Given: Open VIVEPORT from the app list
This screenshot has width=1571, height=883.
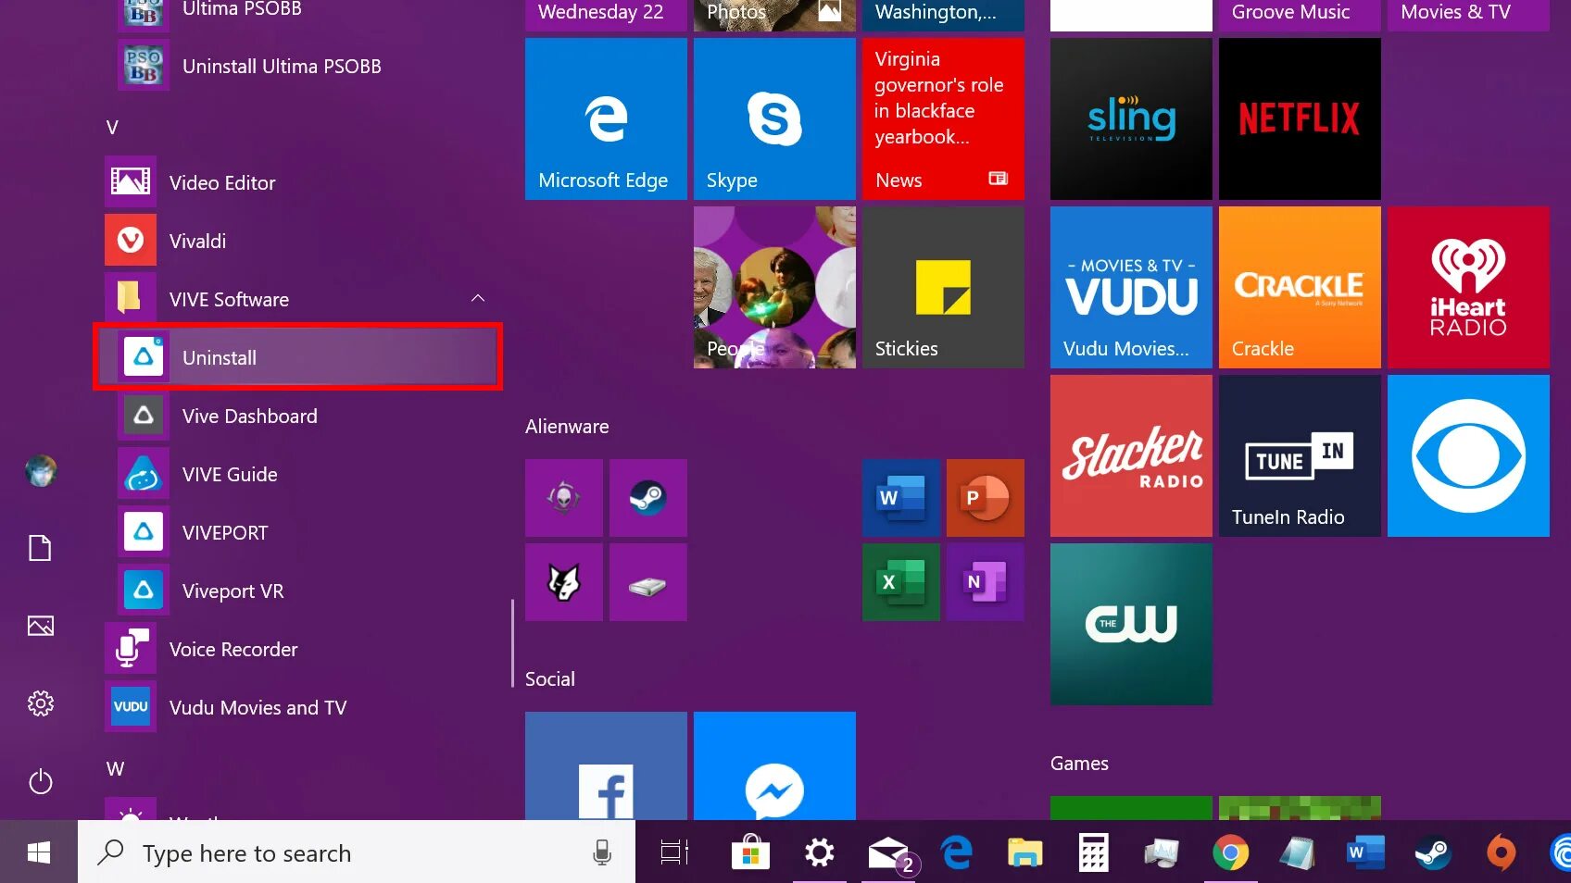Looking at the screenshot, I should [298, 532].
